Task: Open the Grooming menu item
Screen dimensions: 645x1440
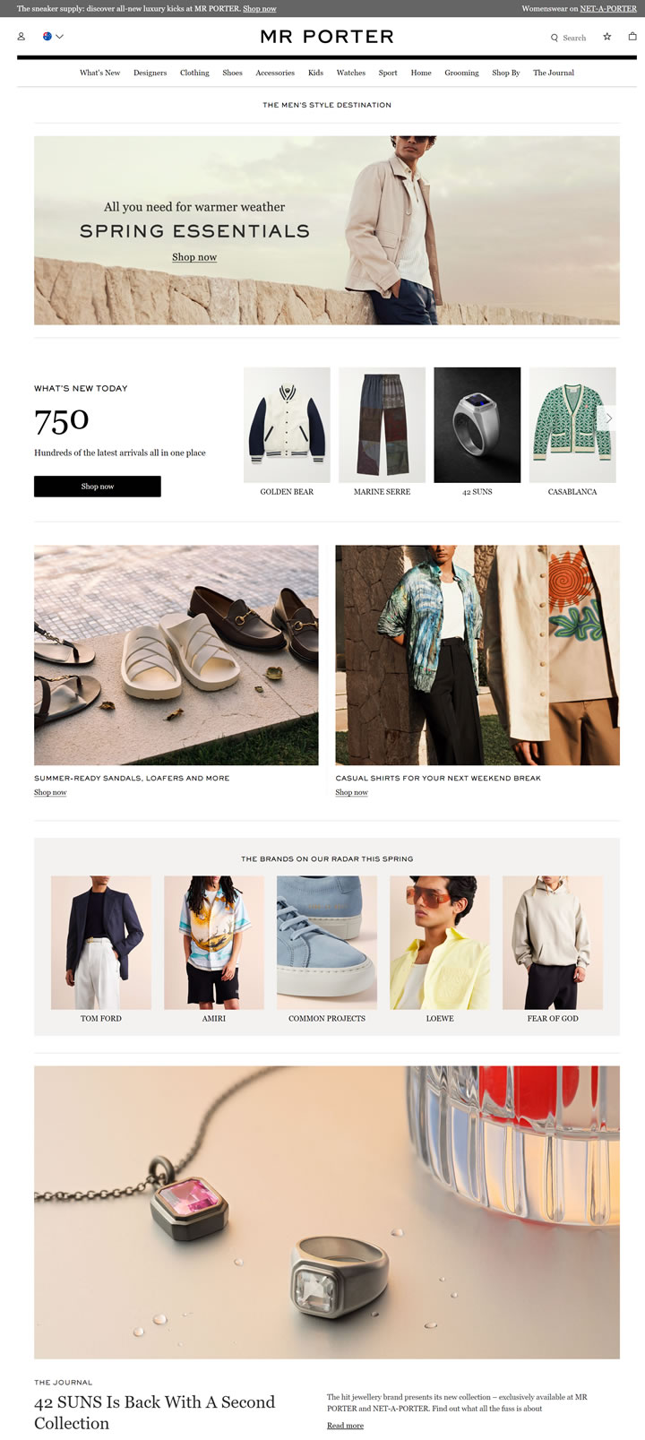Action: tap(461, 73)
